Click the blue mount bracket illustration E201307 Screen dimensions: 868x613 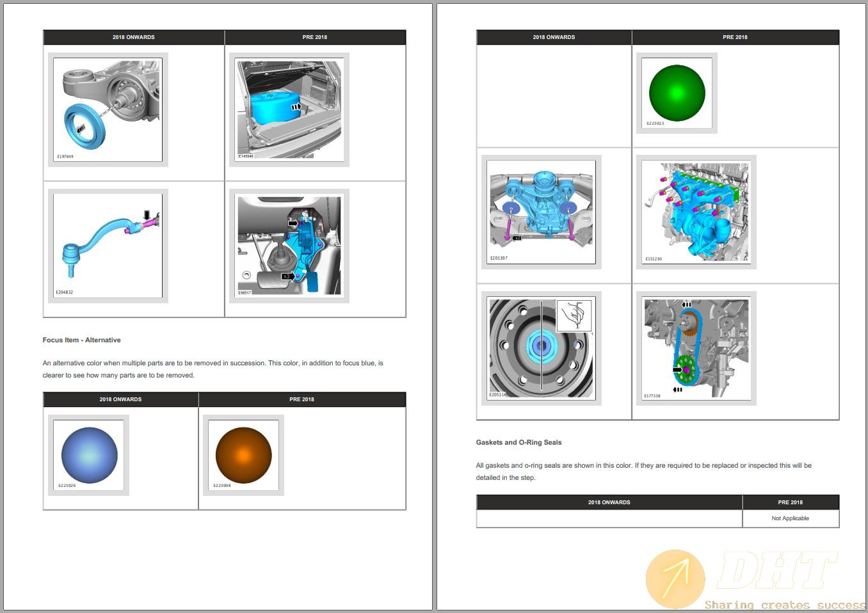pos(542,212)
